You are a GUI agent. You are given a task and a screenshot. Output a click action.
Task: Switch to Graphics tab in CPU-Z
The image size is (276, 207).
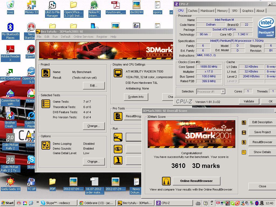click(x=247, y=11)
